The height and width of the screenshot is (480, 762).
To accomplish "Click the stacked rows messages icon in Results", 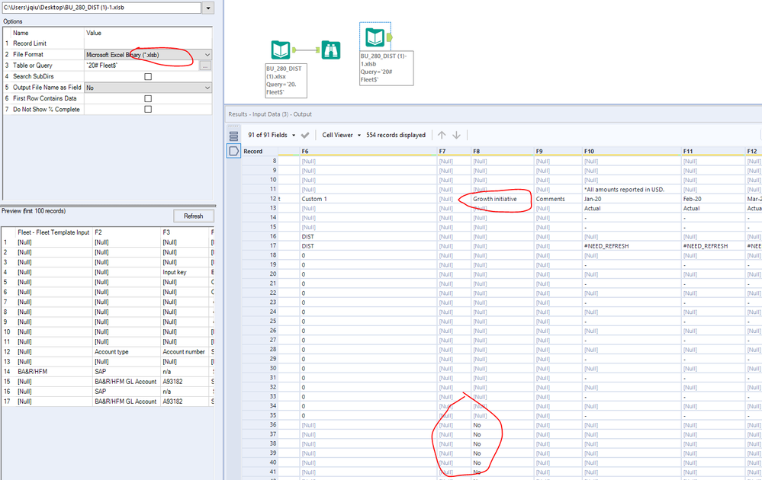I will [x=234, y=136].
